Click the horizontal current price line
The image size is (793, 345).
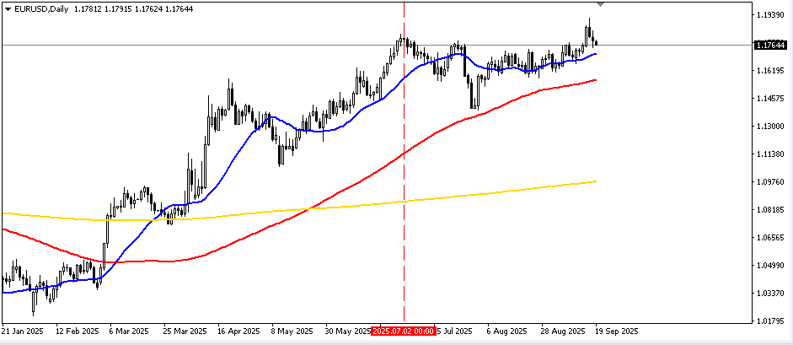253,44
